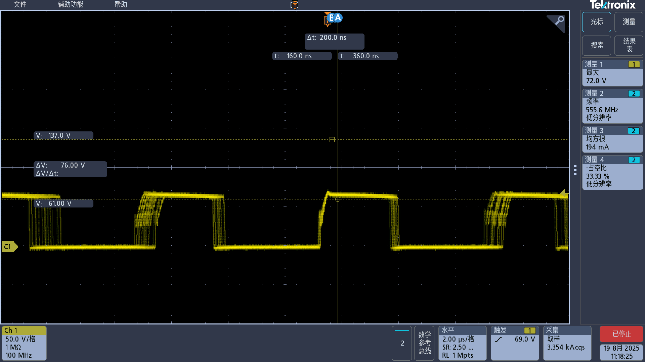Open the 水平 (Horizontal) settings badge
645x362 pixels.
click(x=462, y=343)
